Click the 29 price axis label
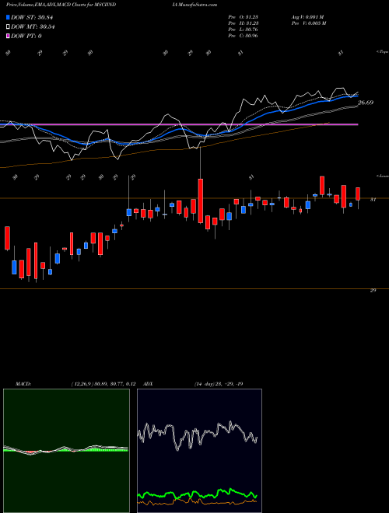This screenshot has width=389, height=513. [373, 290]
